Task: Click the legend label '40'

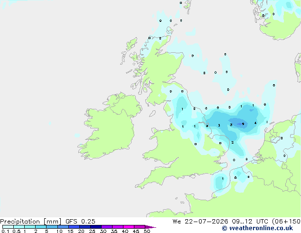Action: tap(125, 231)
